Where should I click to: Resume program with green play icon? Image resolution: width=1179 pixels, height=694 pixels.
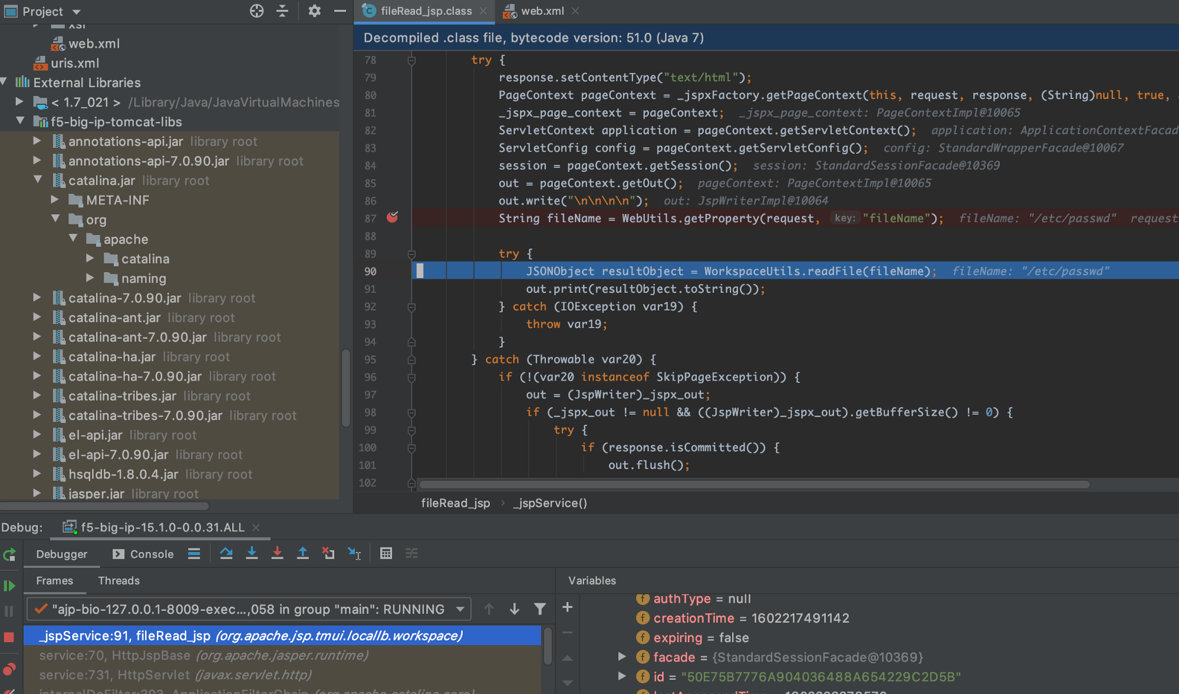(x=9, y=586)
